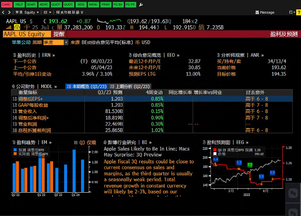The height and width of the screenshot is (216, 301).
Task: Click the red CANCEL key
Action: (x=6, y=4)
